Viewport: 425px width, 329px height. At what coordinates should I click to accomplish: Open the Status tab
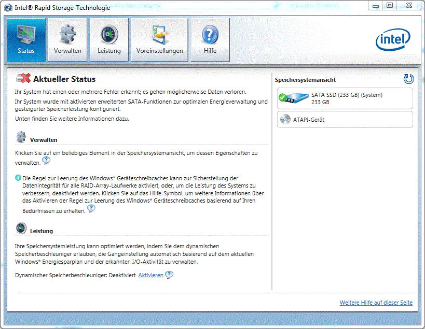click(x=26, y=40)
